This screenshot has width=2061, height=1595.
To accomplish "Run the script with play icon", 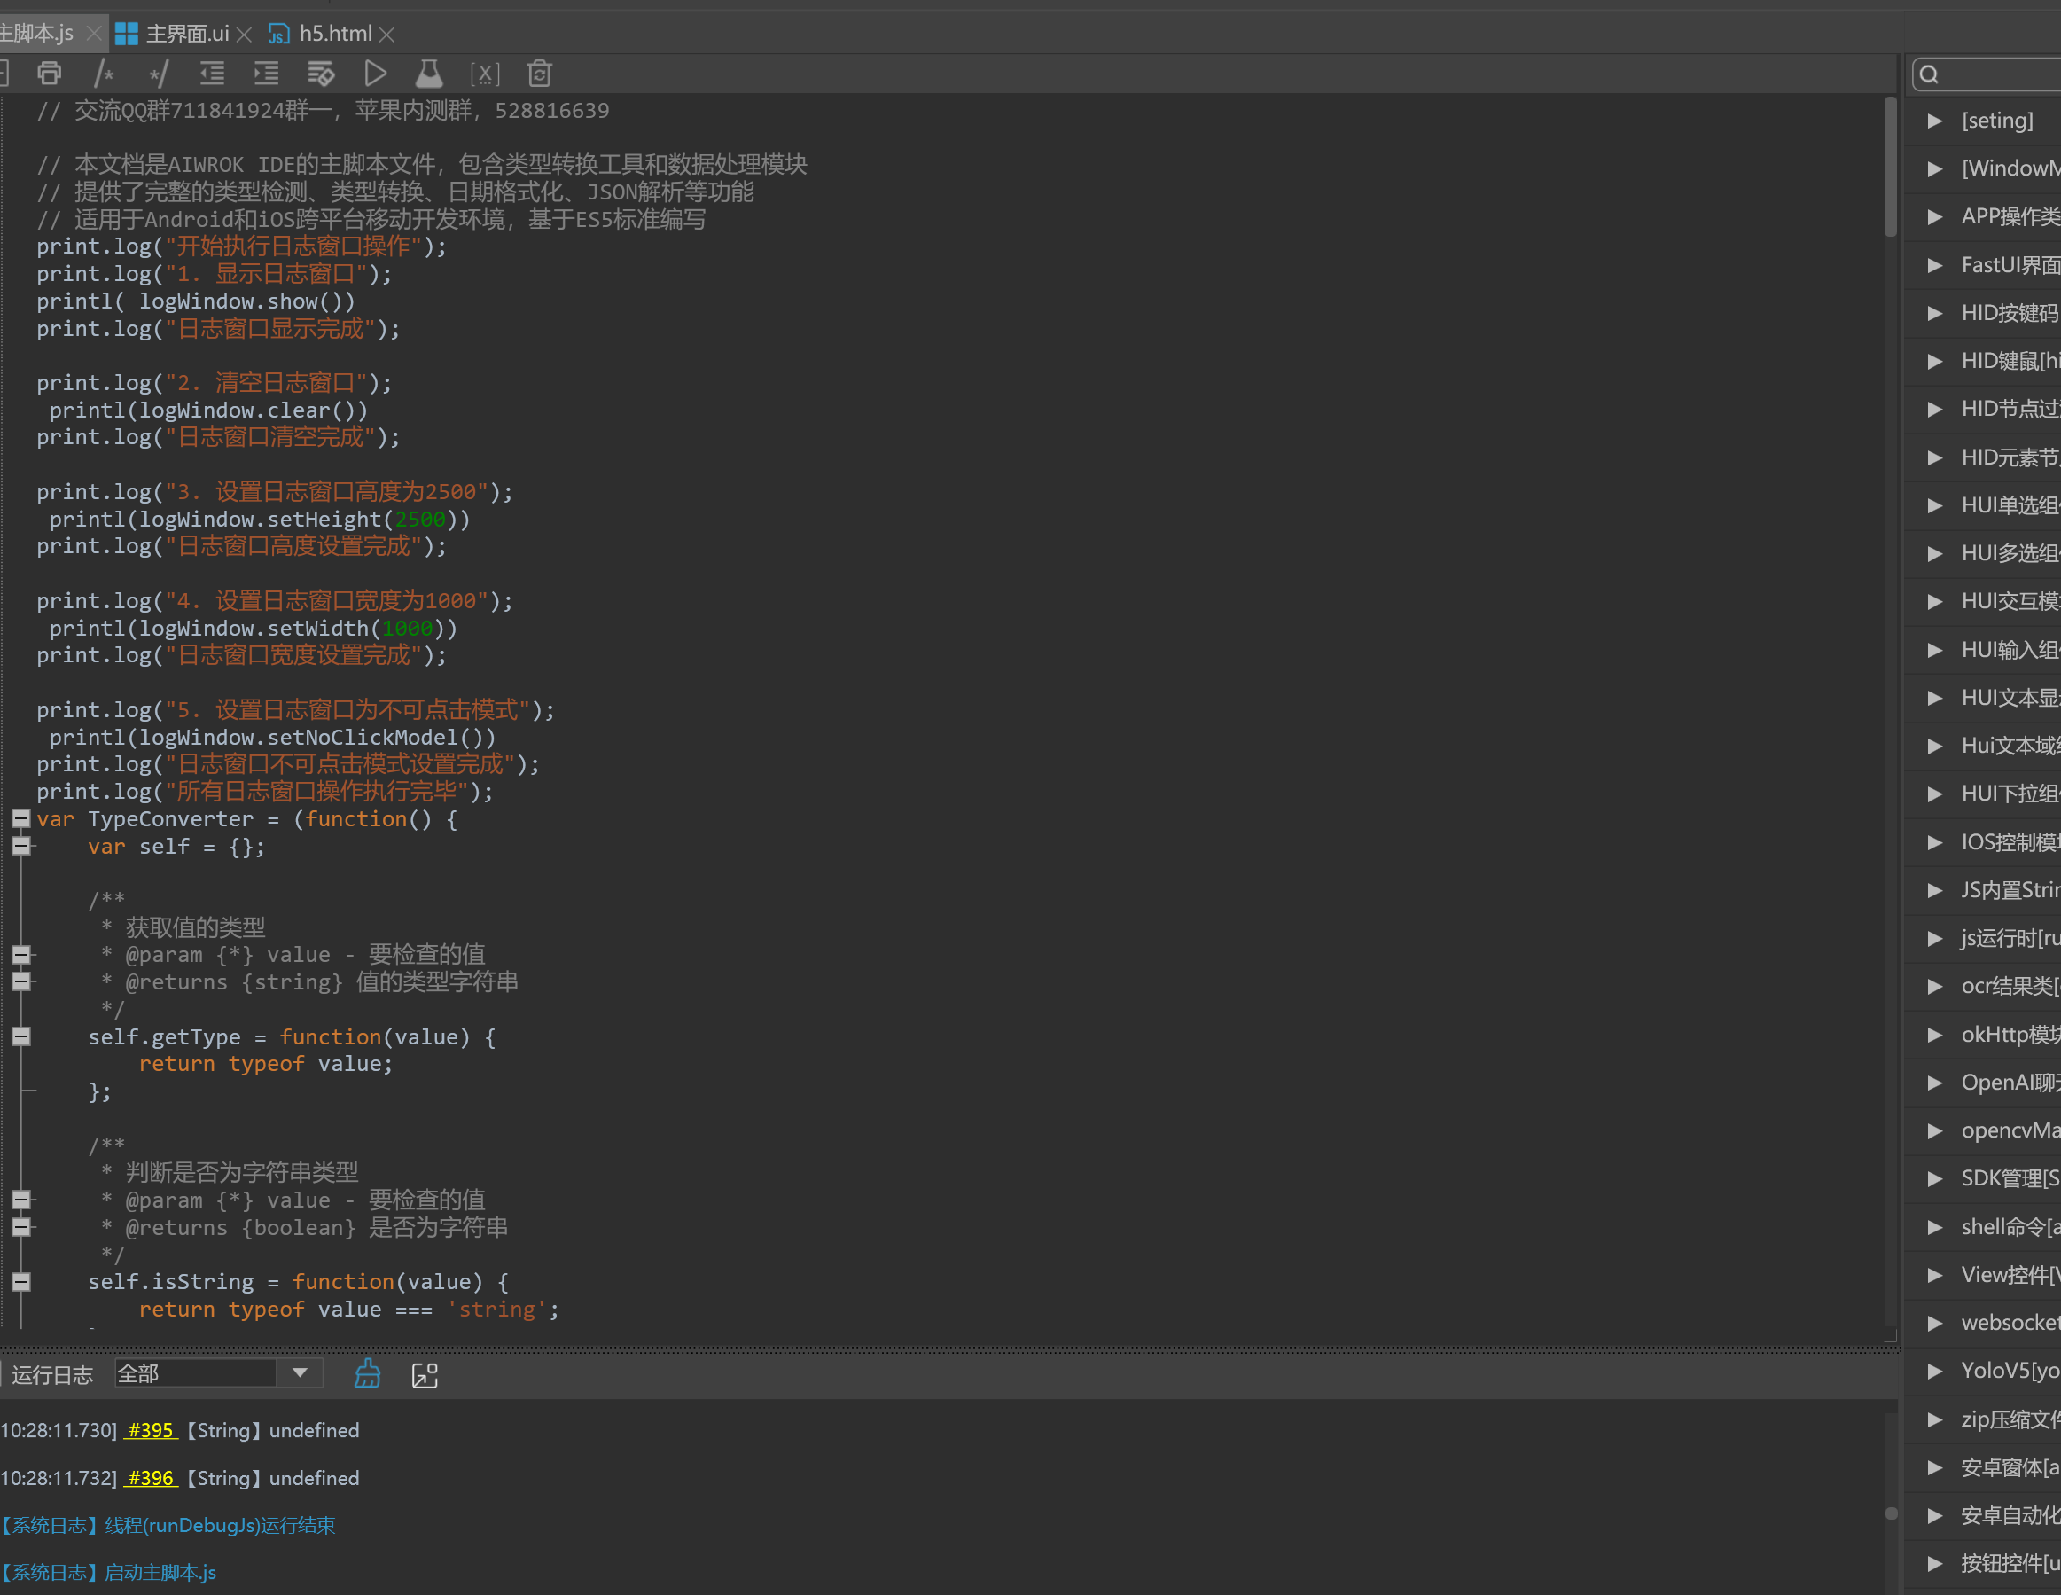I will pyautogui.click(x=376, y=73).
